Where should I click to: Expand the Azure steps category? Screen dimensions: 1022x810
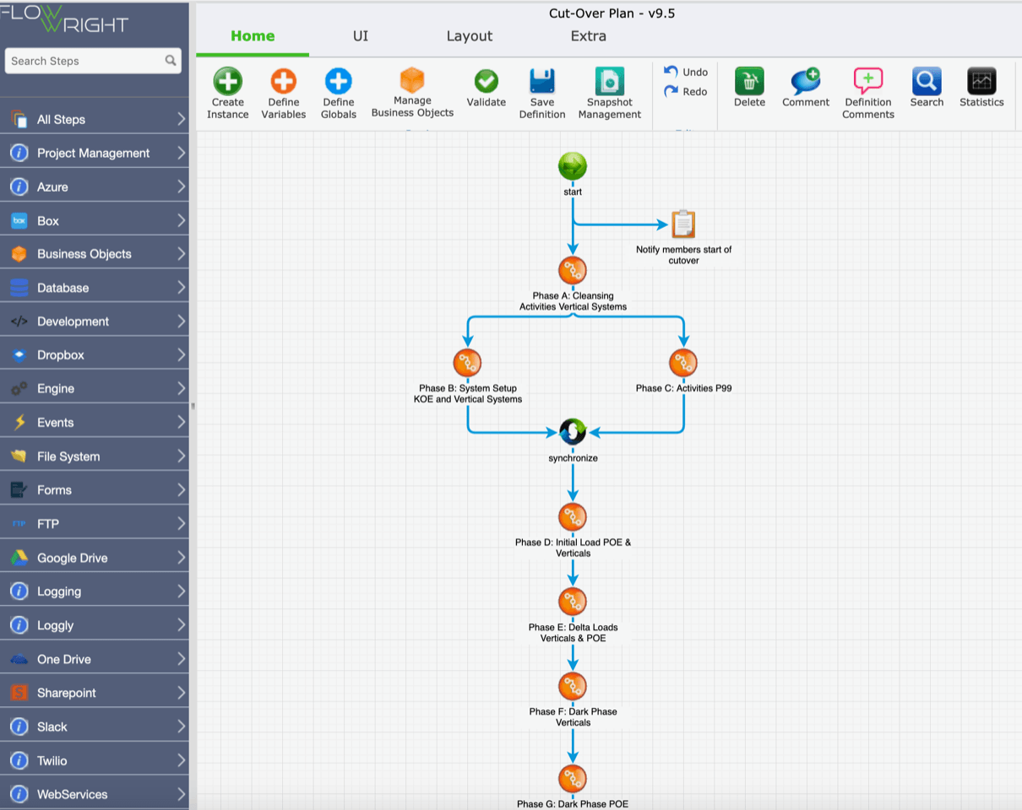pos(181,186)
